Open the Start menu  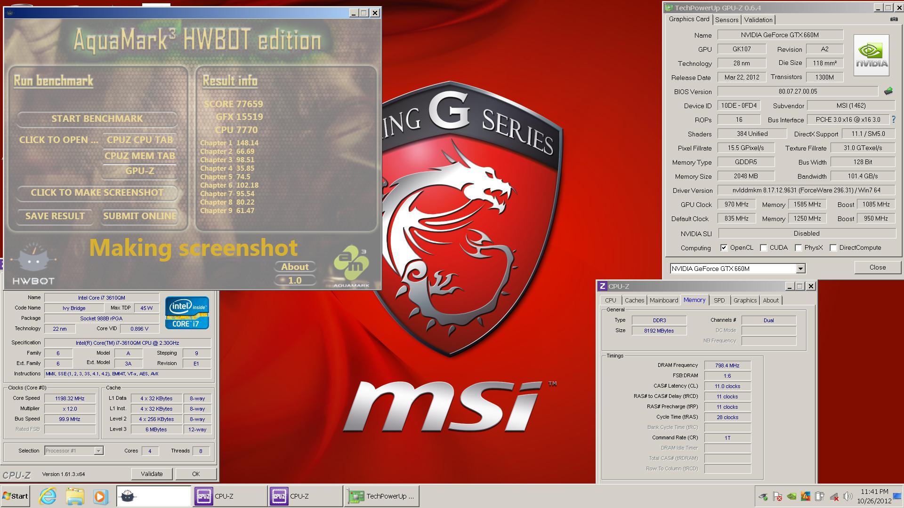(x=15, y=496)
